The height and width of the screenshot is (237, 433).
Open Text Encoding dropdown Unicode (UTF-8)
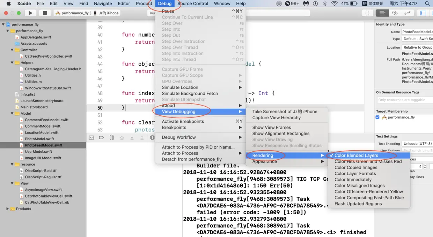417,143
